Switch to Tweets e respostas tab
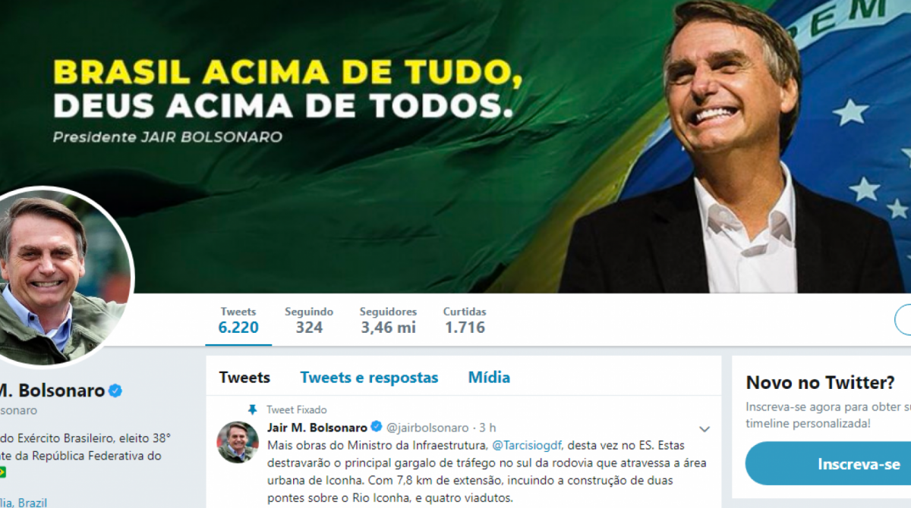The image size is (911, 508). click(x=369, y=378)
